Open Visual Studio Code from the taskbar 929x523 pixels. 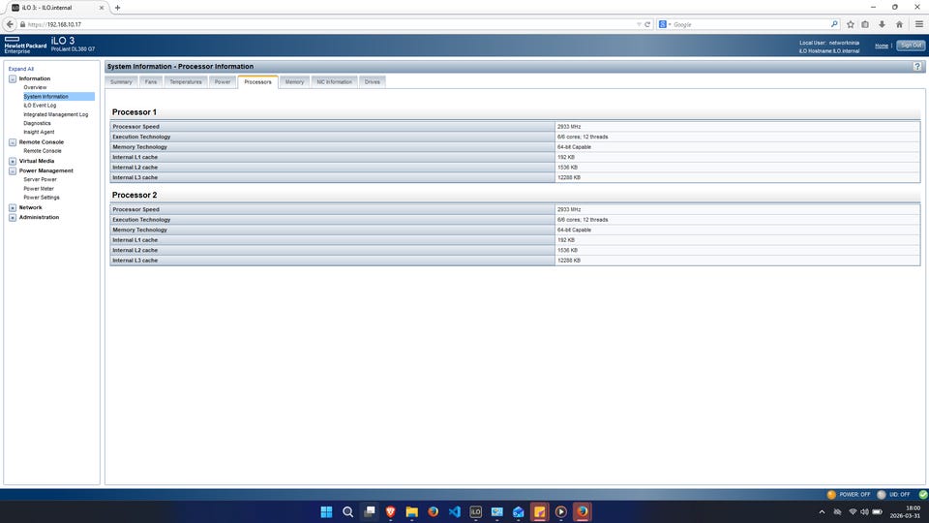pyautogui.click(x=454, y=511)
